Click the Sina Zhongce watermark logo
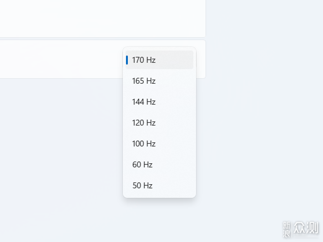323x242 pixels. (300, 229)
